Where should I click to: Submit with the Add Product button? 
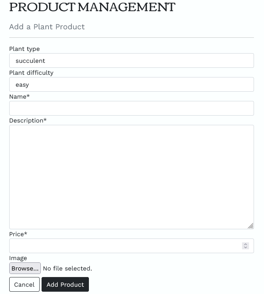(65, 284)
